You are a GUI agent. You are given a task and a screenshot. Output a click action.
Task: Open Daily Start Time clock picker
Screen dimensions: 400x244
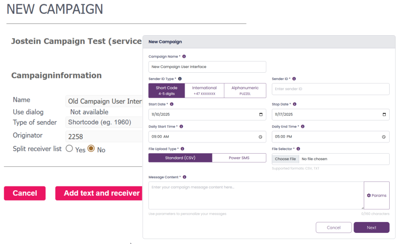[260, 137]
